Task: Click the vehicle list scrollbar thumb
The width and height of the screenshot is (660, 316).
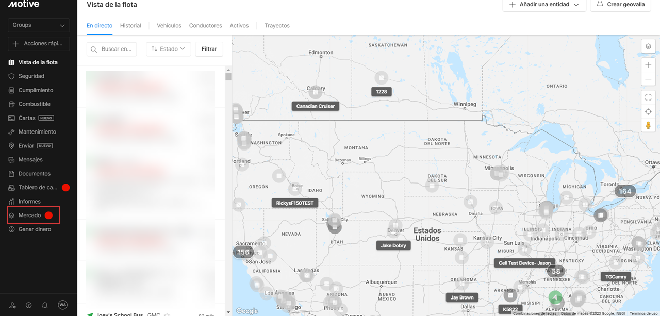Action: point(228,77)
